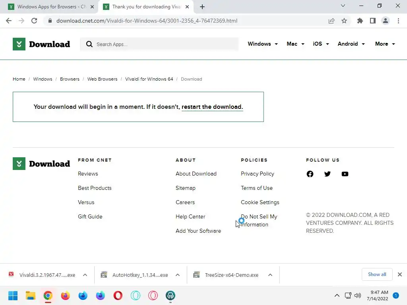Open the Privacy Policy link
The height and width of the screenshot is (305, 407).
point(258,174)
